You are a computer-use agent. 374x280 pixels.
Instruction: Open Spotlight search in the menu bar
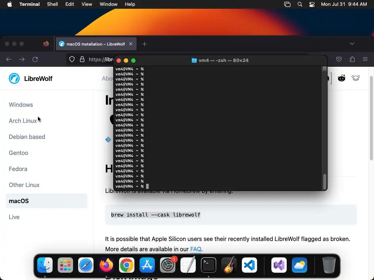(x=300, y=4)
